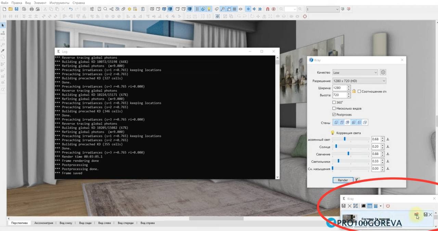Enable Несколько видов checkbox
The width and height of the screenshot is (438, 231).
coord(334,108)
